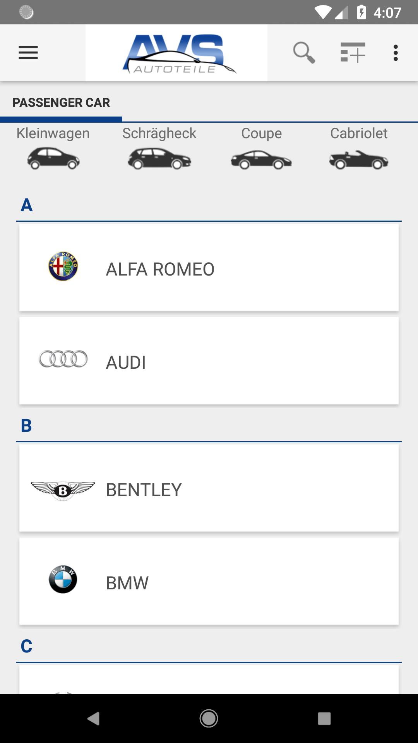Tap the AVS Autoteile logo
Viewport: 418px width, 743px height.
(176, 53)
